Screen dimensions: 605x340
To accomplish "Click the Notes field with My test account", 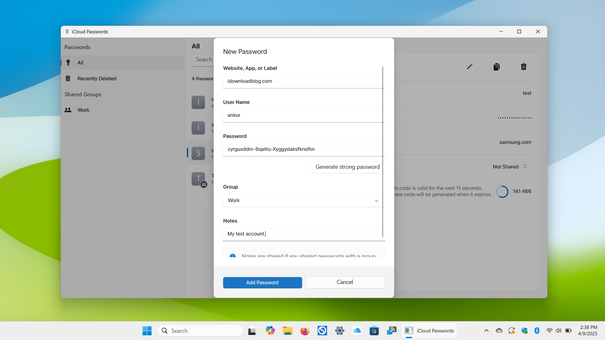I will (x=303, y=234).
